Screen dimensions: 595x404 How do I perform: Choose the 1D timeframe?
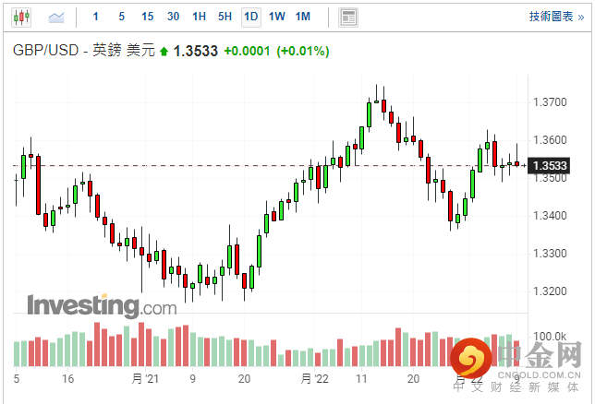pyautogui.click(x=250, y=17)
